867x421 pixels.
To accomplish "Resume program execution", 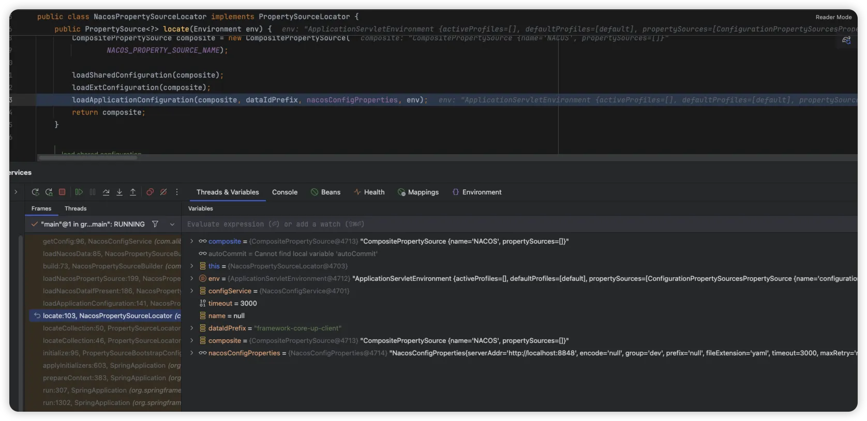I will [x=79, y=192].
